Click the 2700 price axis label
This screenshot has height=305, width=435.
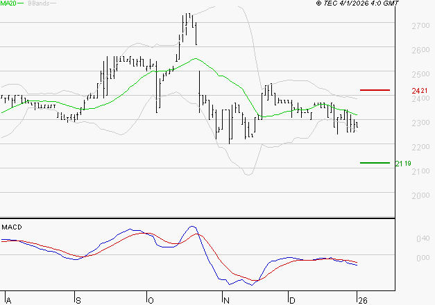click(420, 26)
